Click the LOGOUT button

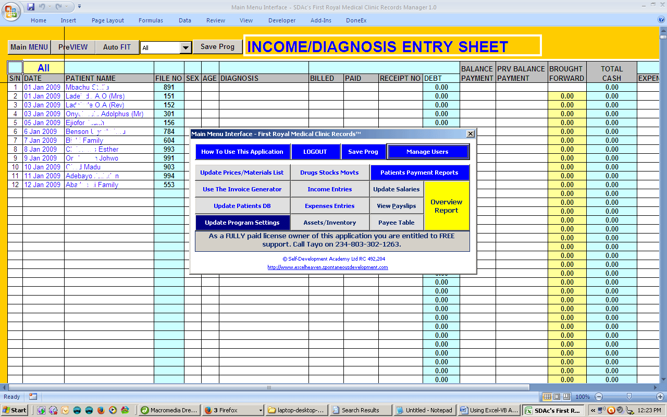click(315, 152)
